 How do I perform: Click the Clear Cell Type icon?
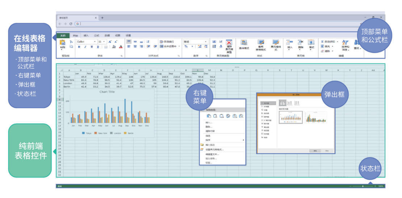[229, 43]
